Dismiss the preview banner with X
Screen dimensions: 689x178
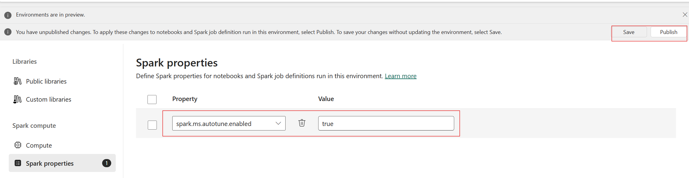click(x=685, y=15)
